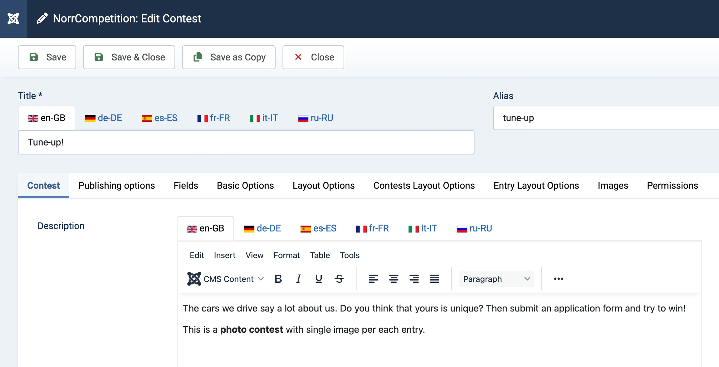Image resolution: width=719 pixels, height=367 pixels.
Task: Center align text in editor
Action: 394,279
